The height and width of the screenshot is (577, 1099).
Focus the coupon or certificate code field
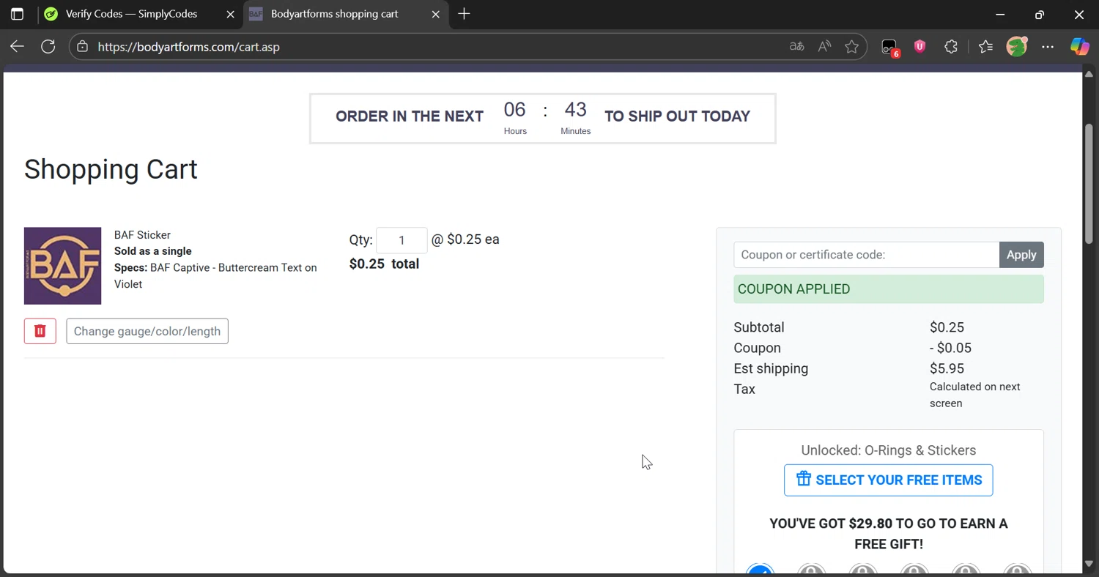coord(867,255)
